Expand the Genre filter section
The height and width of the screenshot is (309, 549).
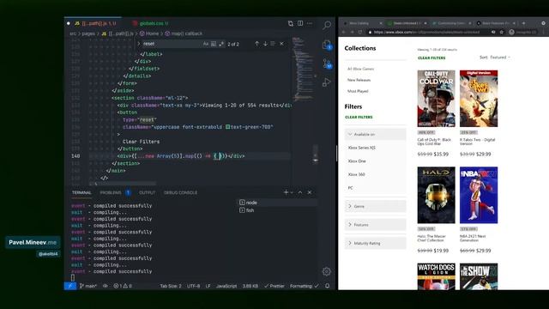click(x=376, y=206)
